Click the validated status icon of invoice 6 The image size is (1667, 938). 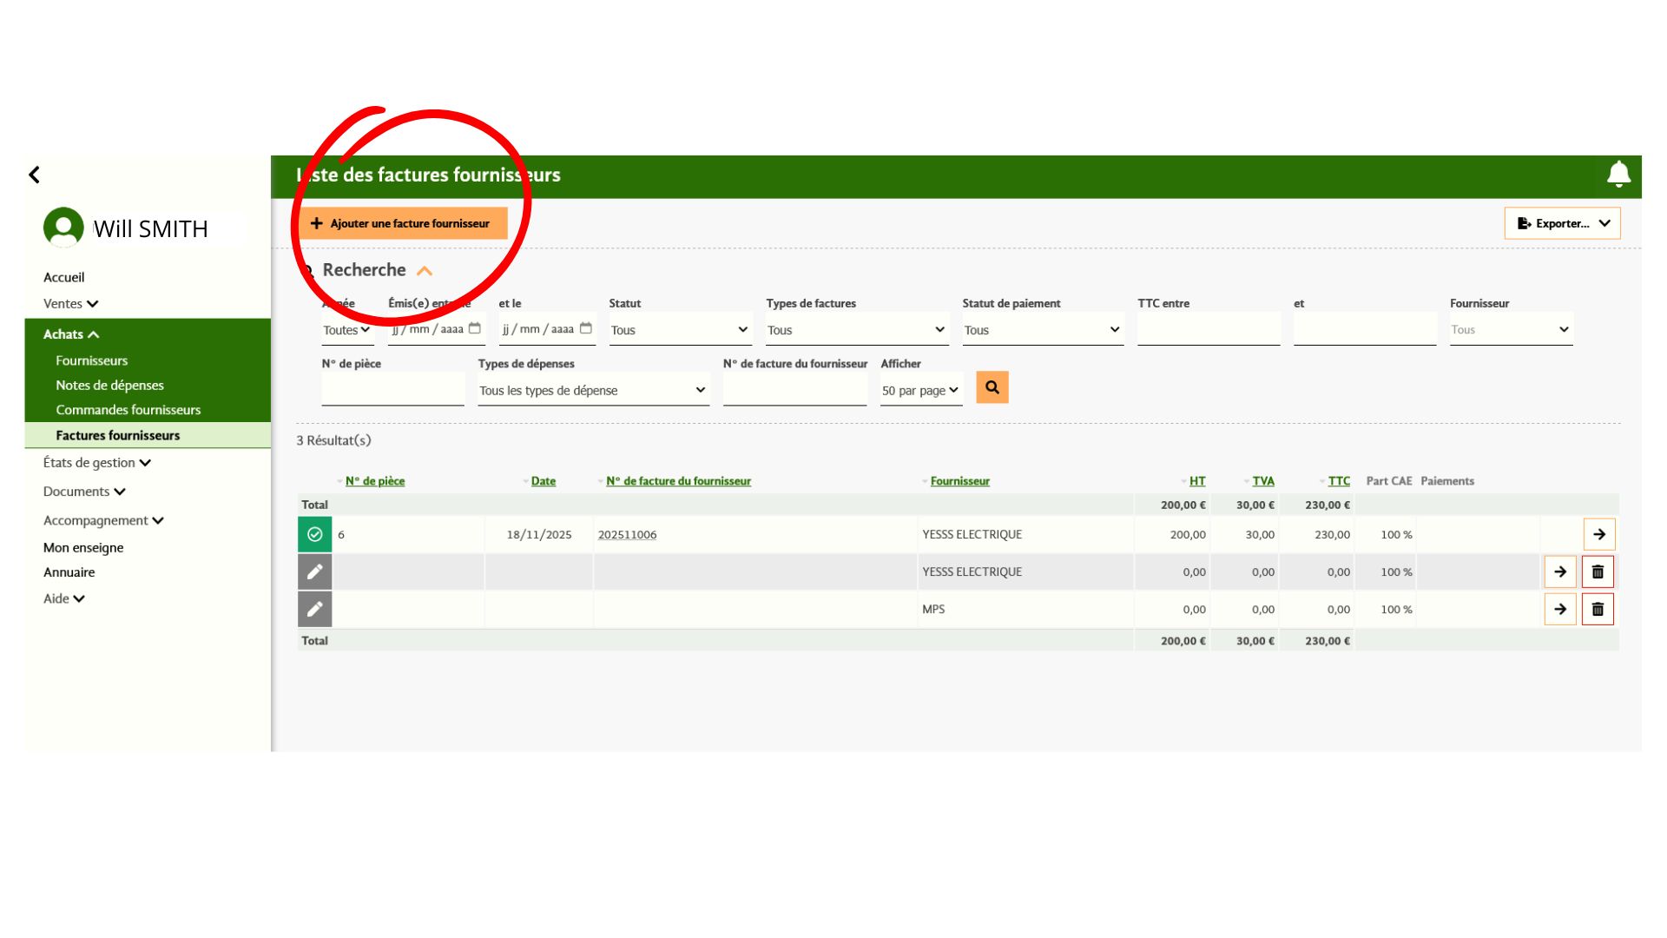(x=314, y=534)
